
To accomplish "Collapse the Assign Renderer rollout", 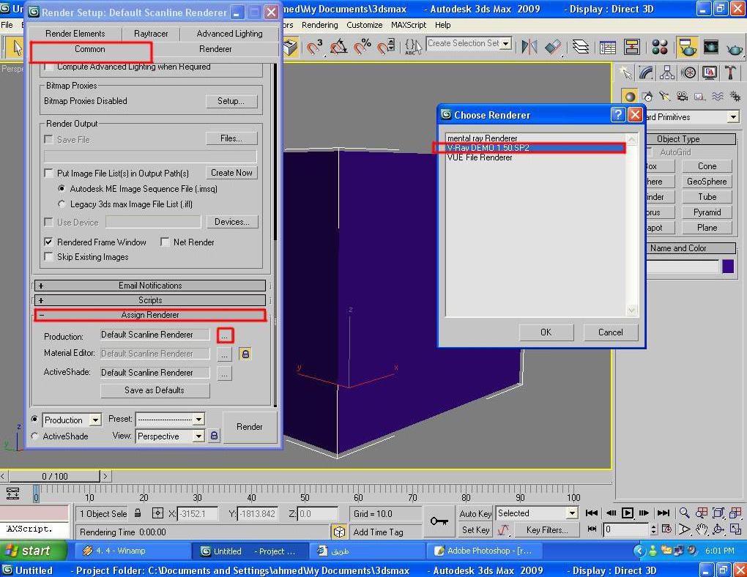I will point(150,315).
